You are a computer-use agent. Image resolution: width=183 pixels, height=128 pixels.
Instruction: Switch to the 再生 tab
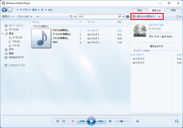[x=140, y=10]
